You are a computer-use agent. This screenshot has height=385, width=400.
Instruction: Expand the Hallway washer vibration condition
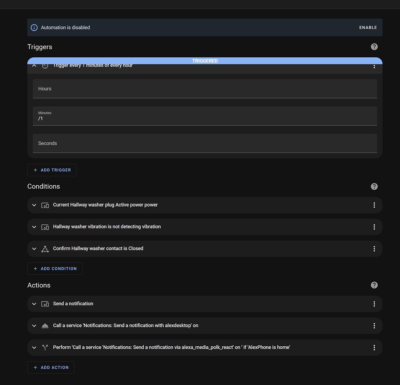click(x=34, y=226)
